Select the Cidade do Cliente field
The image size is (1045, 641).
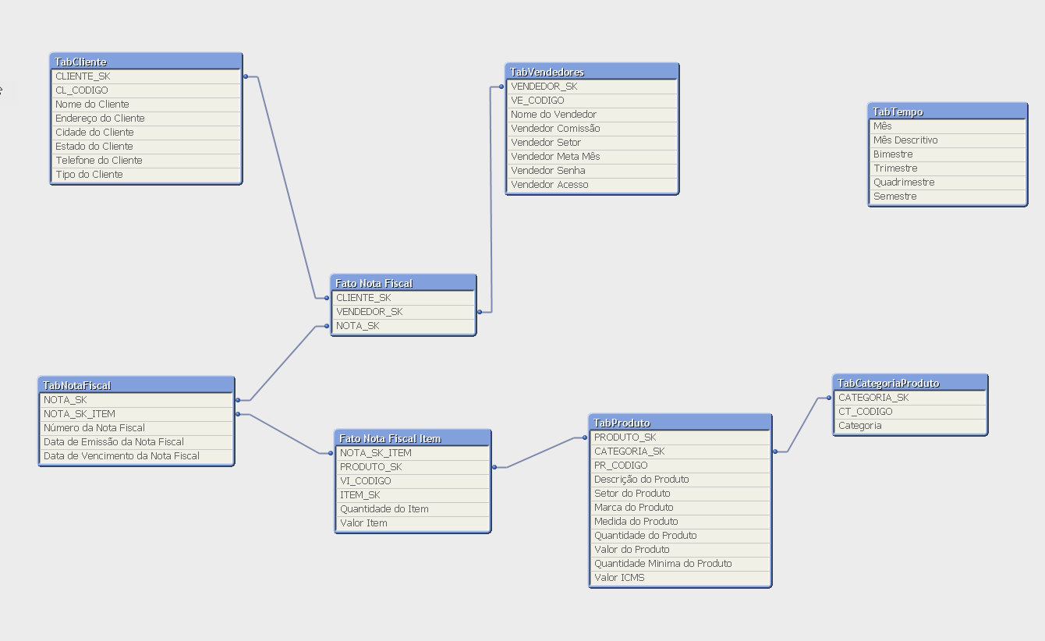coord(146,133)
